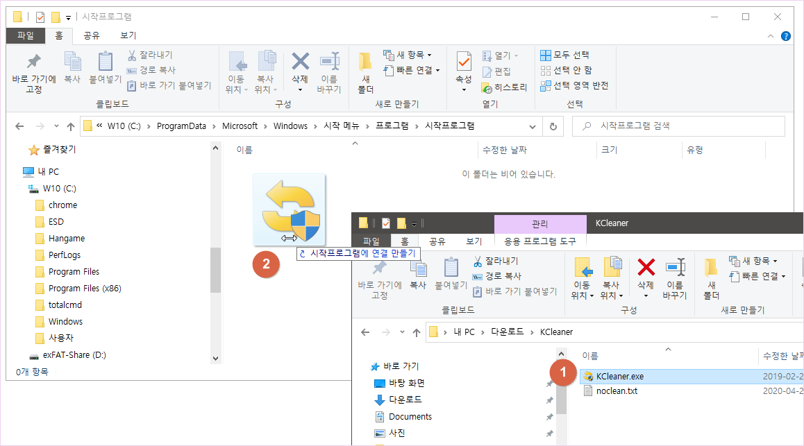Click 바로 가기 붙여넣기 in 시작프로그램 window
Screen dimensions: 804x446
(169, 85)
